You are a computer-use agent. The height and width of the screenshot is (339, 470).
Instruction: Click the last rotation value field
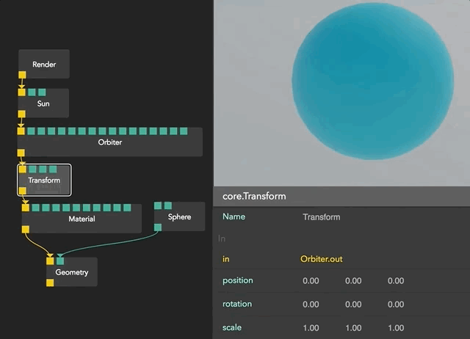click(396, 305)
